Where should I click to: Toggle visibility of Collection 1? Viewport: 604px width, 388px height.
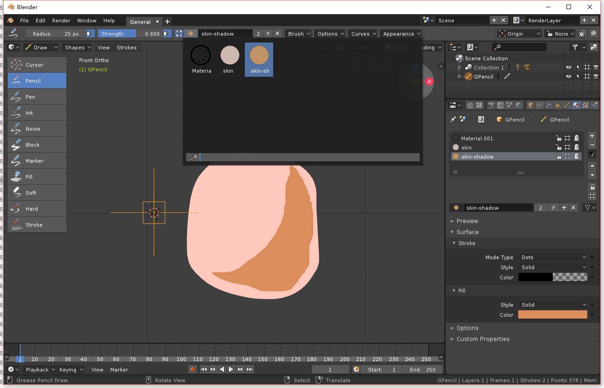pos(569,67)
